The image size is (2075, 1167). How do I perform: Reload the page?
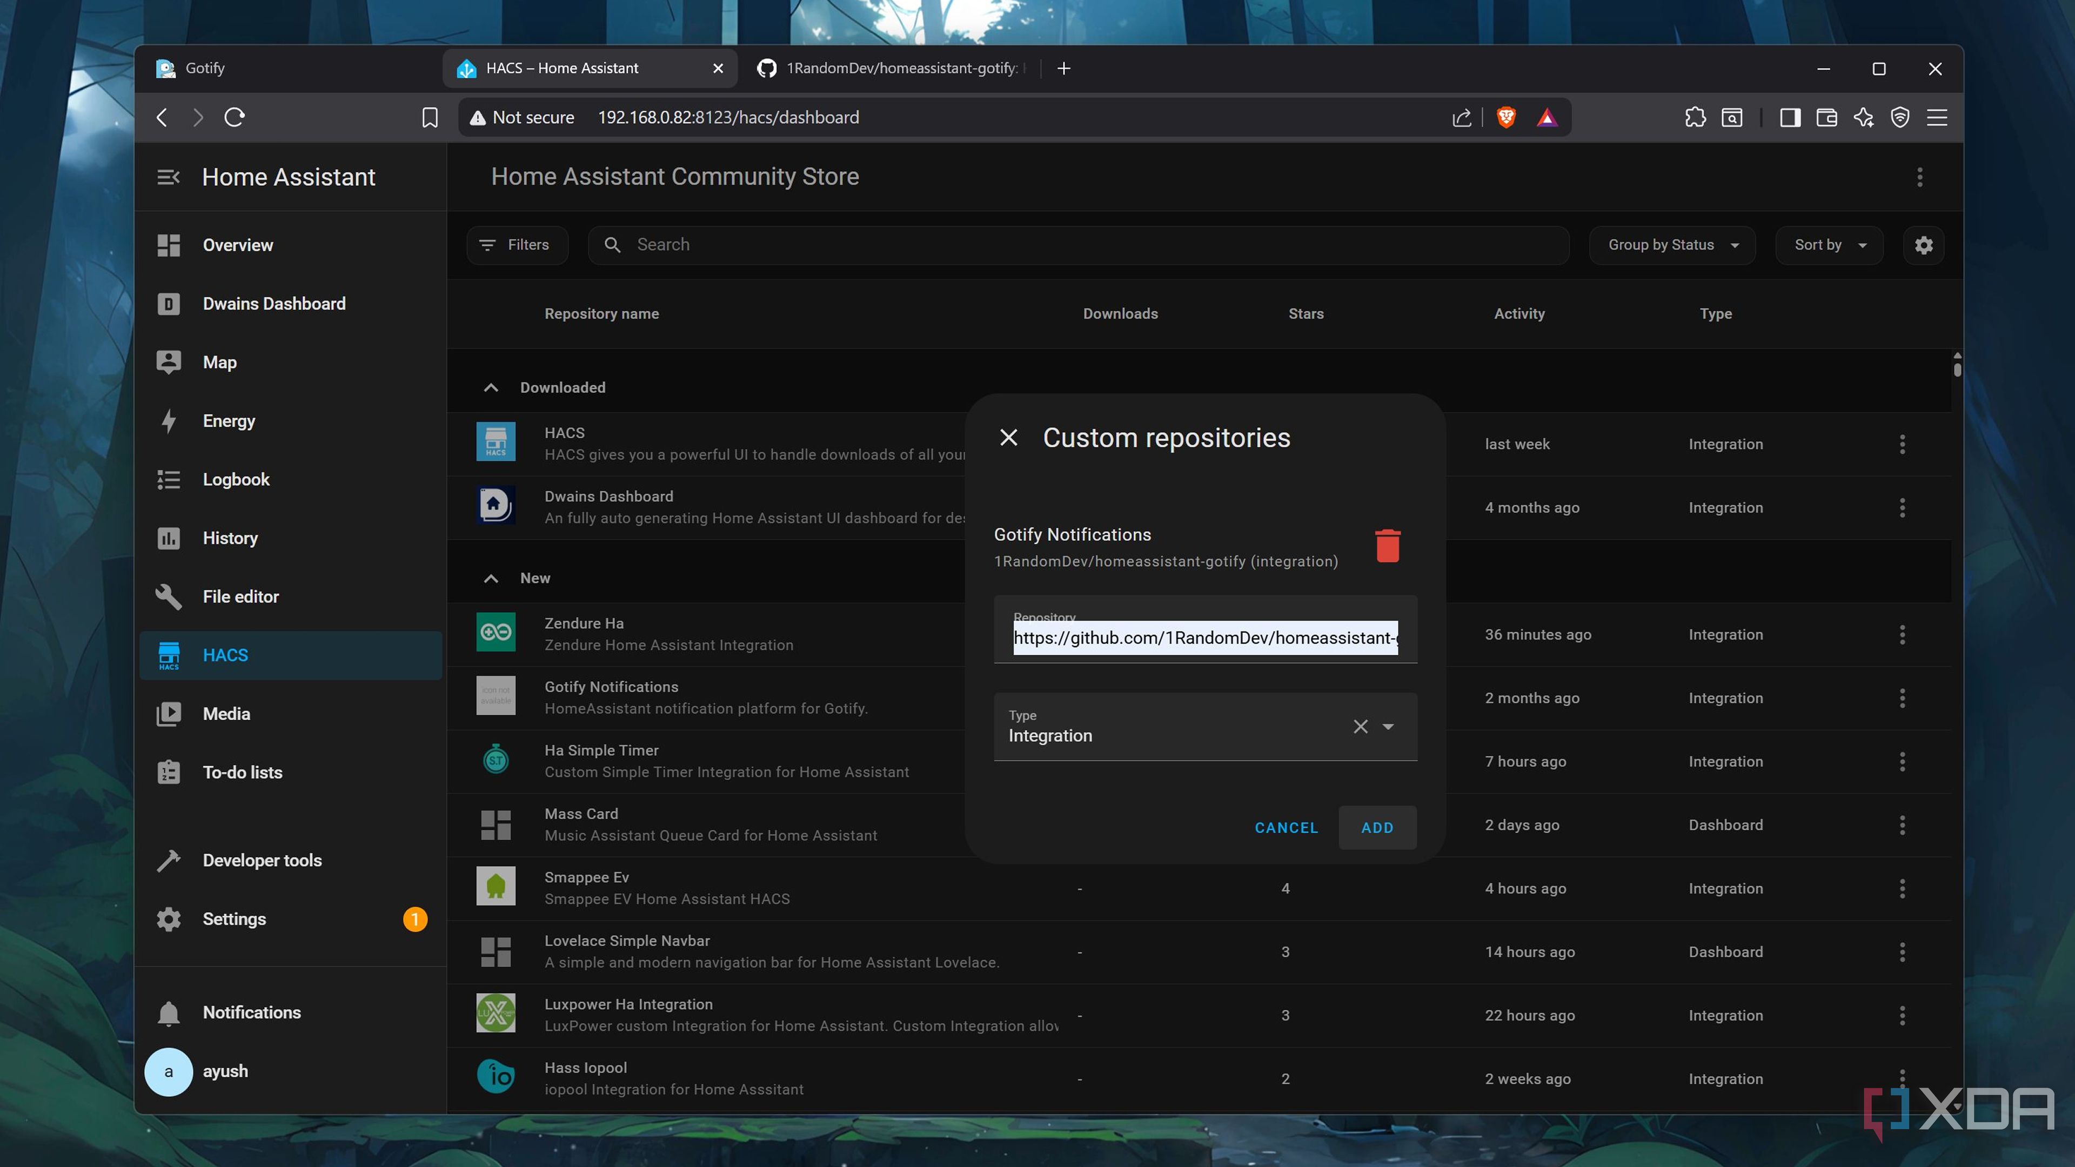[x=235, y=118]
